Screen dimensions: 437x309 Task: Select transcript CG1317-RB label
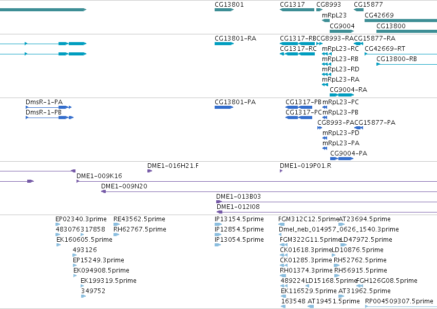(298, 38)
